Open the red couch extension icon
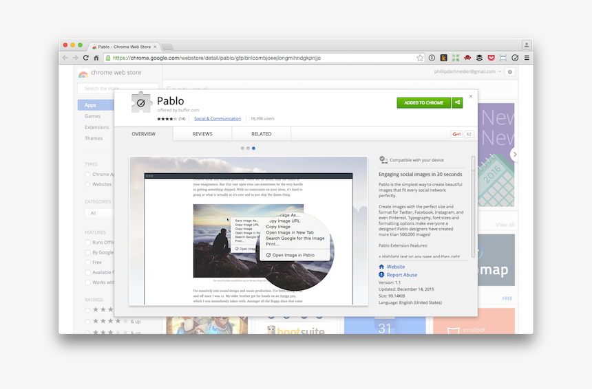This screenshot has width=592, height=389. coord(467,58)
